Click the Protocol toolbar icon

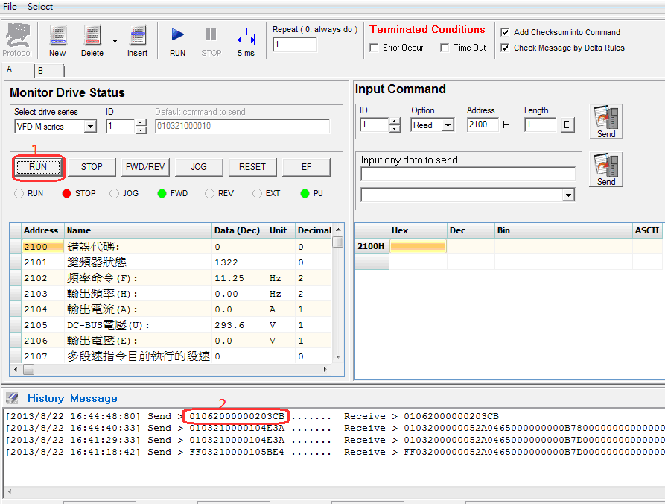point(16,40)
